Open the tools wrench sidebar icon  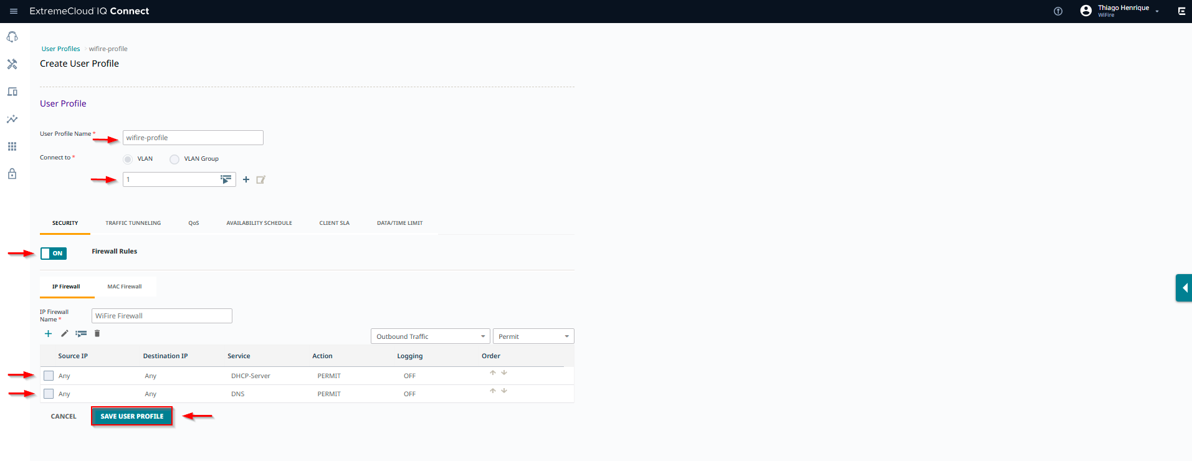pyautogui.click(x=12, y=64)
